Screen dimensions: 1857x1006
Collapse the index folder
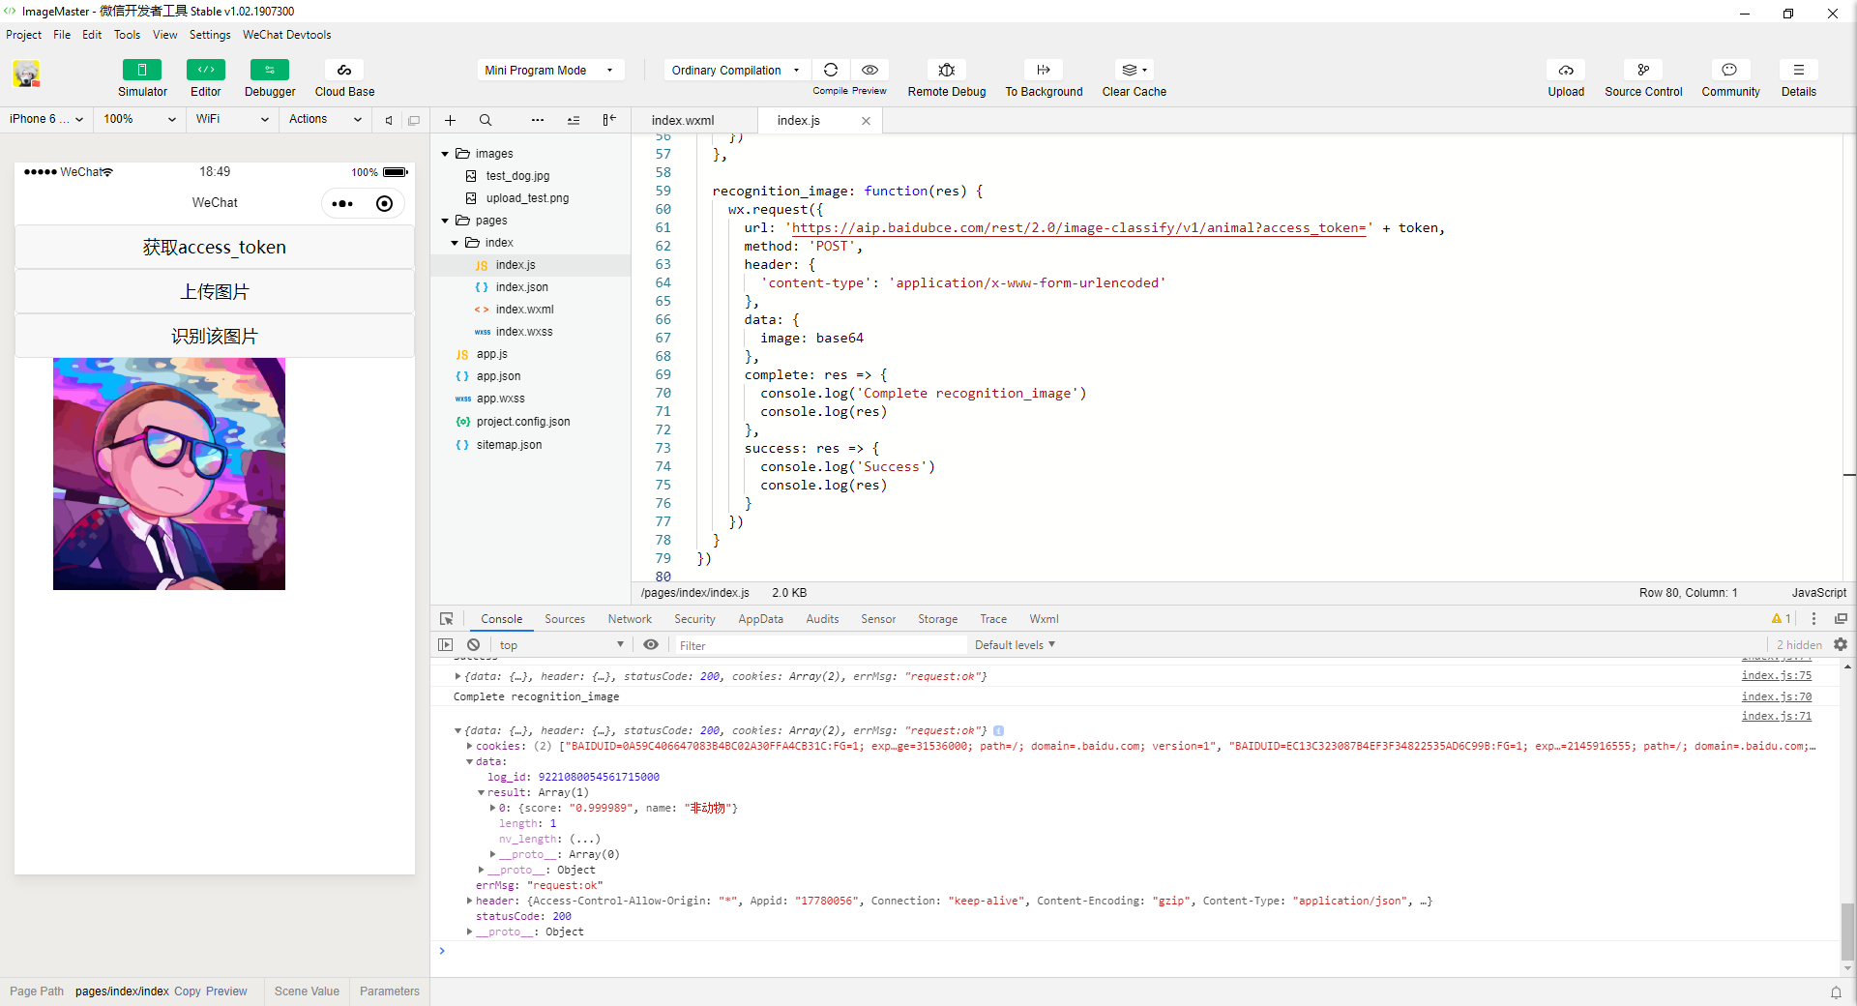[x=455, y=243]
